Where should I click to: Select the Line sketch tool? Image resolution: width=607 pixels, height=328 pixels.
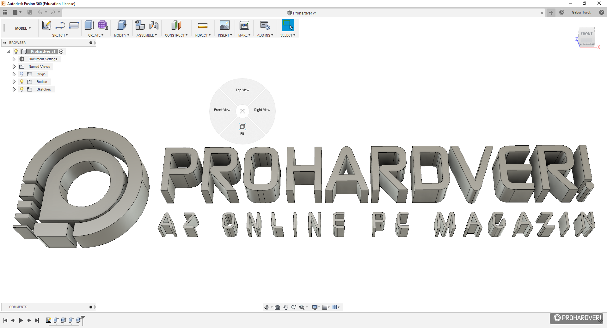[x=60, y=25]
